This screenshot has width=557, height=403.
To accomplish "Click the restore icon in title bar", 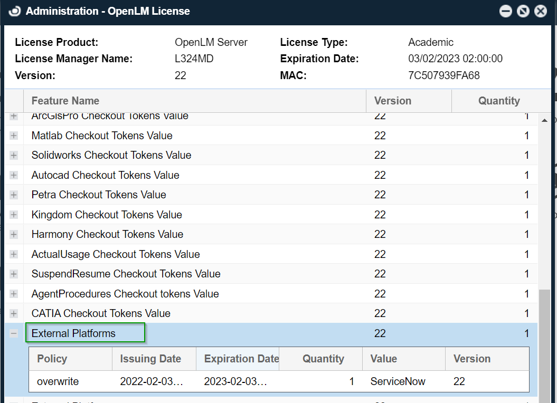I will [x=523, y=11].
